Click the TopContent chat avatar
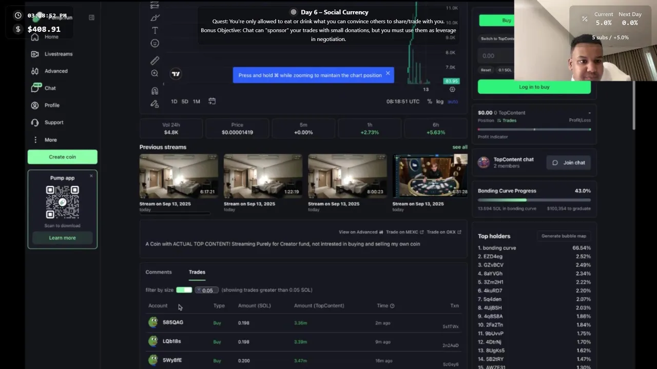The image size is (657, 369). coord(484,162)
